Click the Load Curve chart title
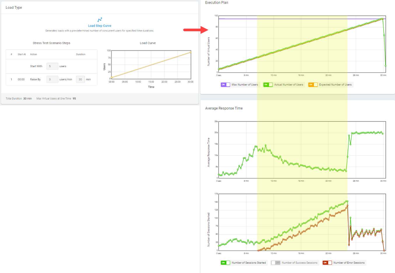The image size is (395, 273). [x=148, y=43]
